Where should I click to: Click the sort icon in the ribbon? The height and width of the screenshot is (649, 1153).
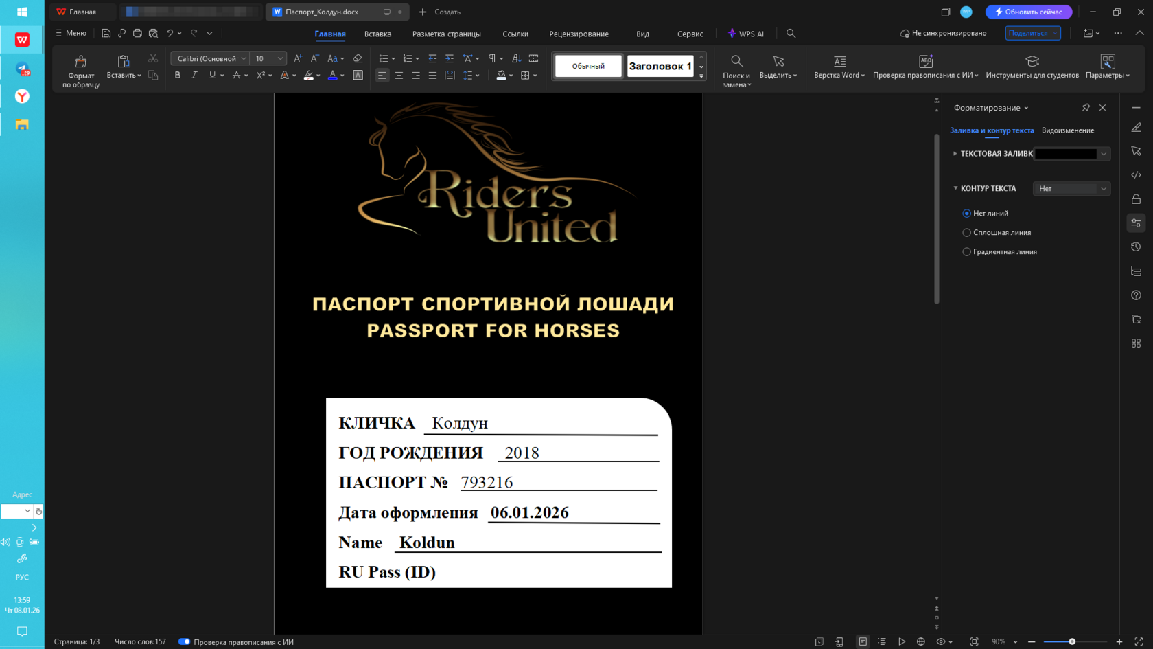pyautogui.click(x=517, y=58)
